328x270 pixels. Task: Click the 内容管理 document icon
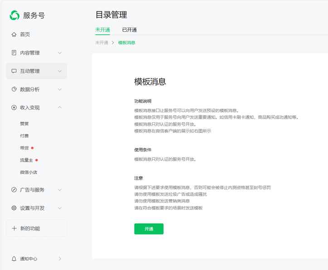(14, 53)
